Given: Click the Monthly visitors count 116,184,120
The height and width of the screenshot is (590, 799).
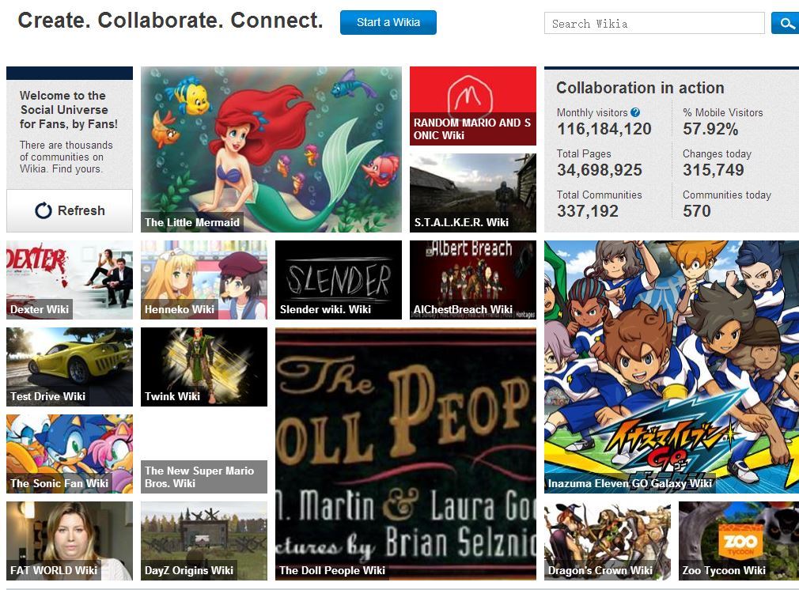Looking at the screenshot, I should tap(604, 129).
